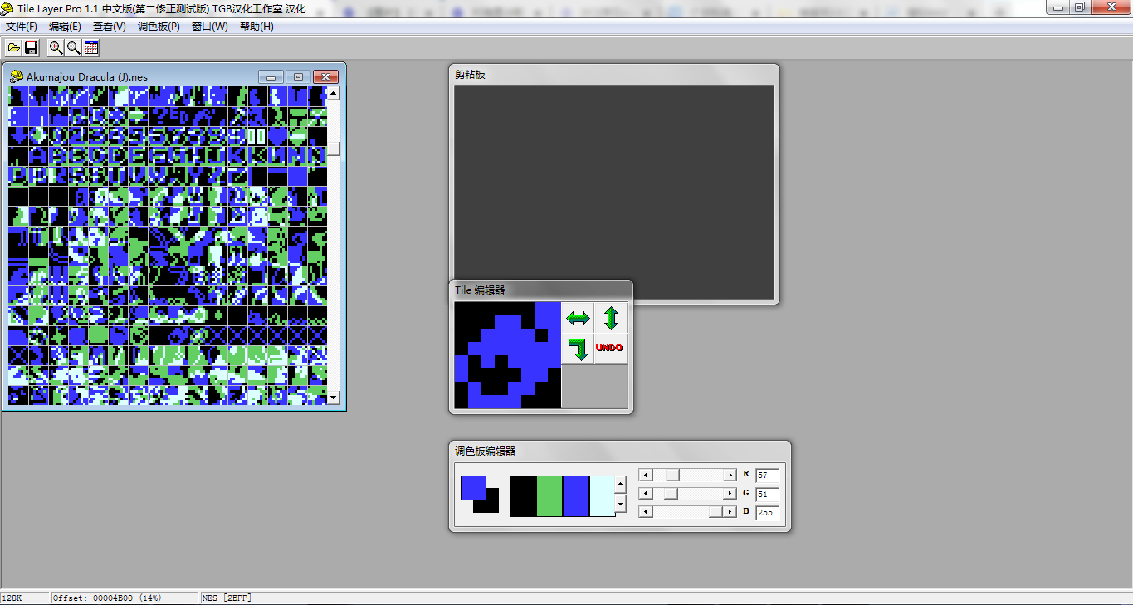Click the R slider left arrow
1133x605 pixels.
[646, 475]
